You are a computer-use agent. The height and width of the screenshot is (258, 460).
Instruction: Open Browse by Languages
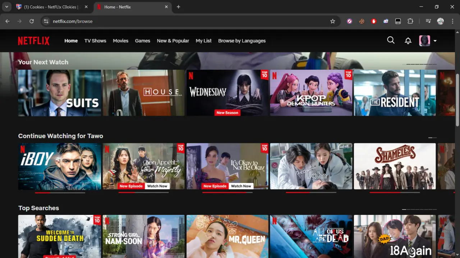click(242, 41)
